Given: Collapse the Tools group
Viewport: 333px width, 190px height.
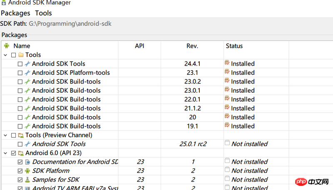Looking at the screenshot, I should click(x=5, y=55).
